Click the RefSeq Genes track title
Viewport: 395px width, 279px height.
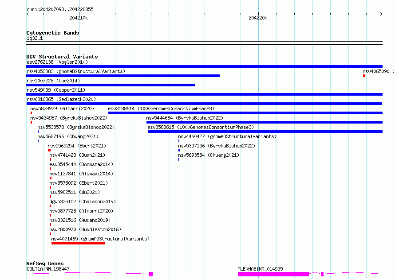click(45, 263)
